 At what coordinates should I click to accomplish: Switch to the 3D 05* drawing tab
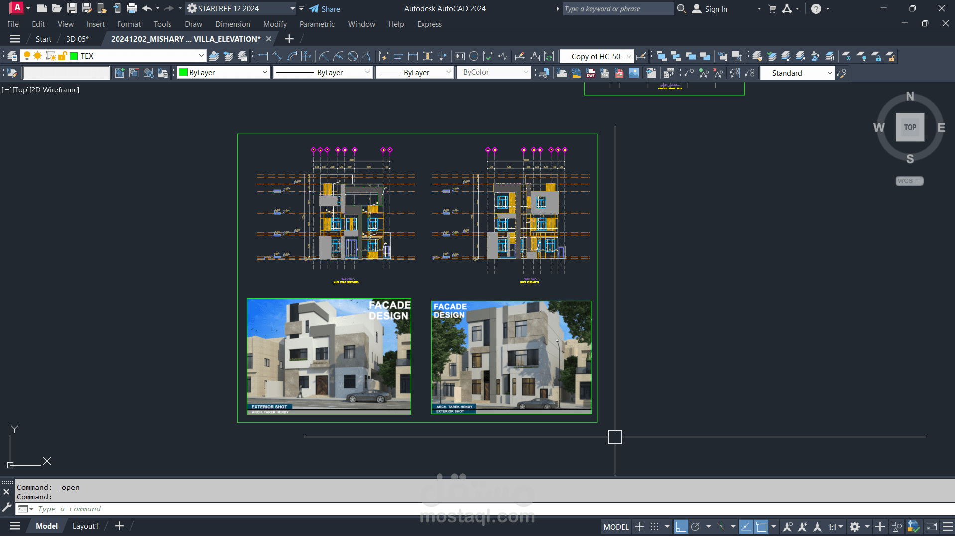(77, 39)
